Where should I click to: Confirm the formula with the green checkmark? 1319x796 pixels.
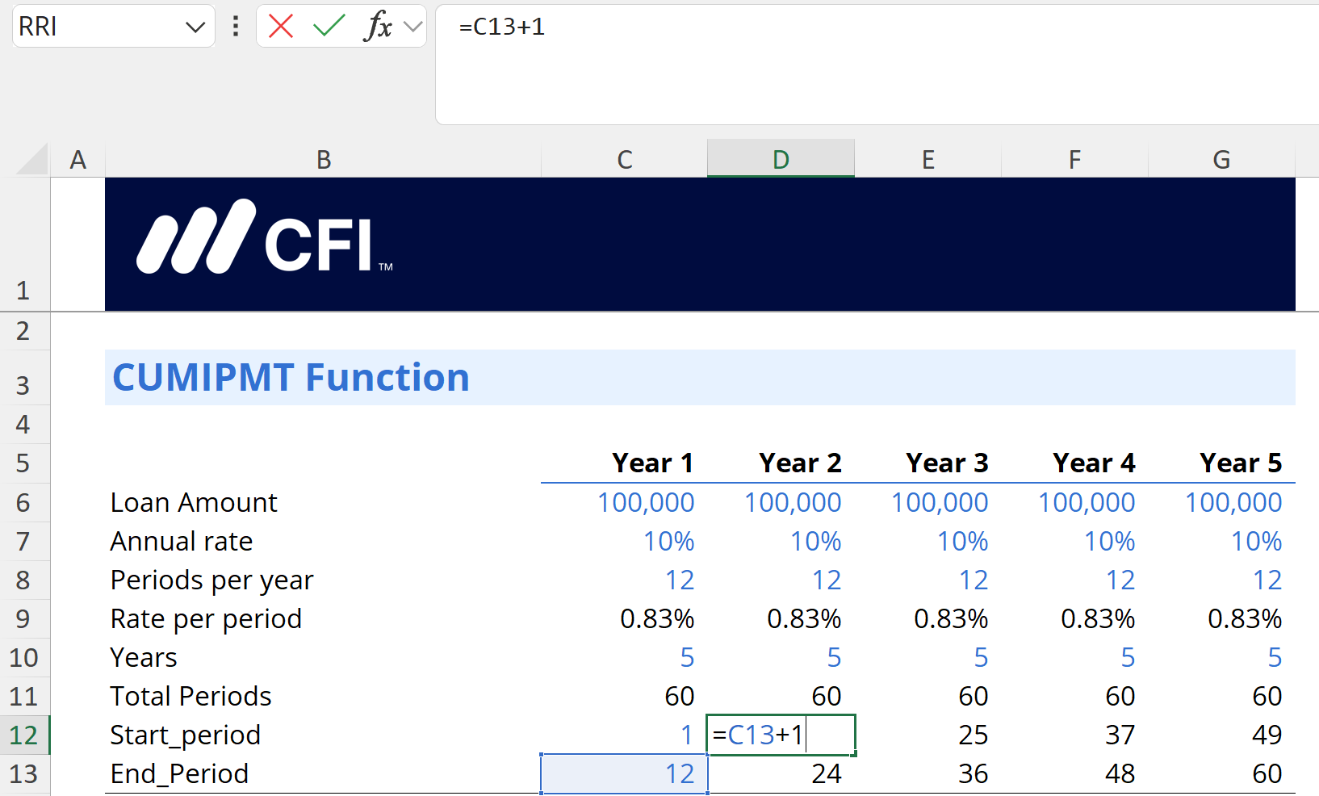tap(329, 27)
